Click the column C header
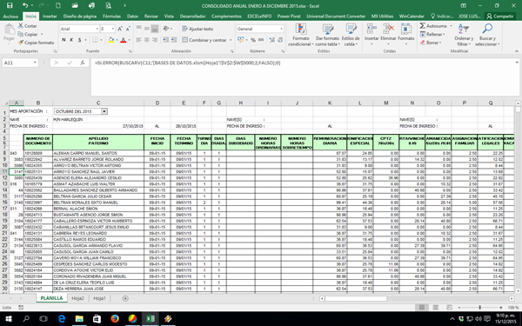 point(98,103)
